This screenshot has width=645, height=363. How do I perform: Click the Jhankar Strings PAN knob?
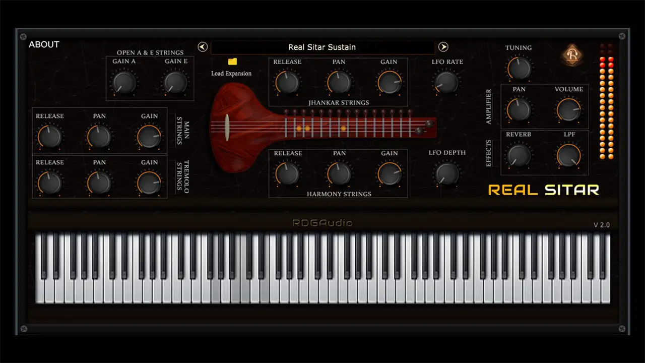(339, 82)
